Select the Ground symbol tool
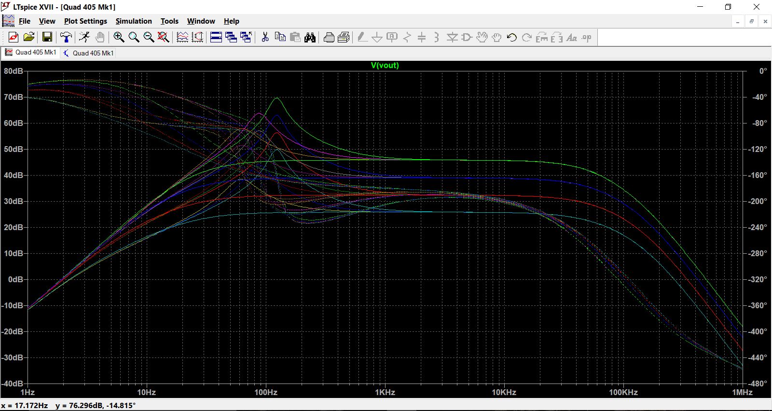The image size is (772, 411). click(377, 37)
